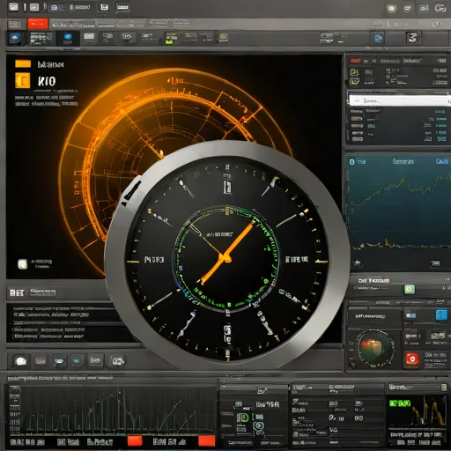Click the red circular icon in the lower-right panel
This screenshot has width=451, height=451.
pos(412,359)
